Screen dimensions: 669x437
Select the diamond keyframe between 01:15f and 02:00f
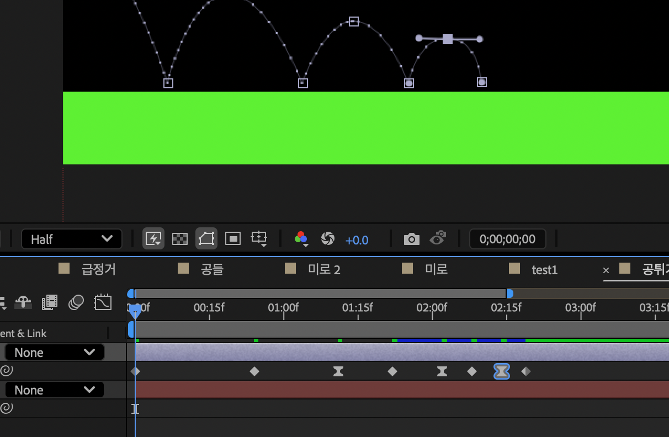pyautogui.click(x=392, y=371)
